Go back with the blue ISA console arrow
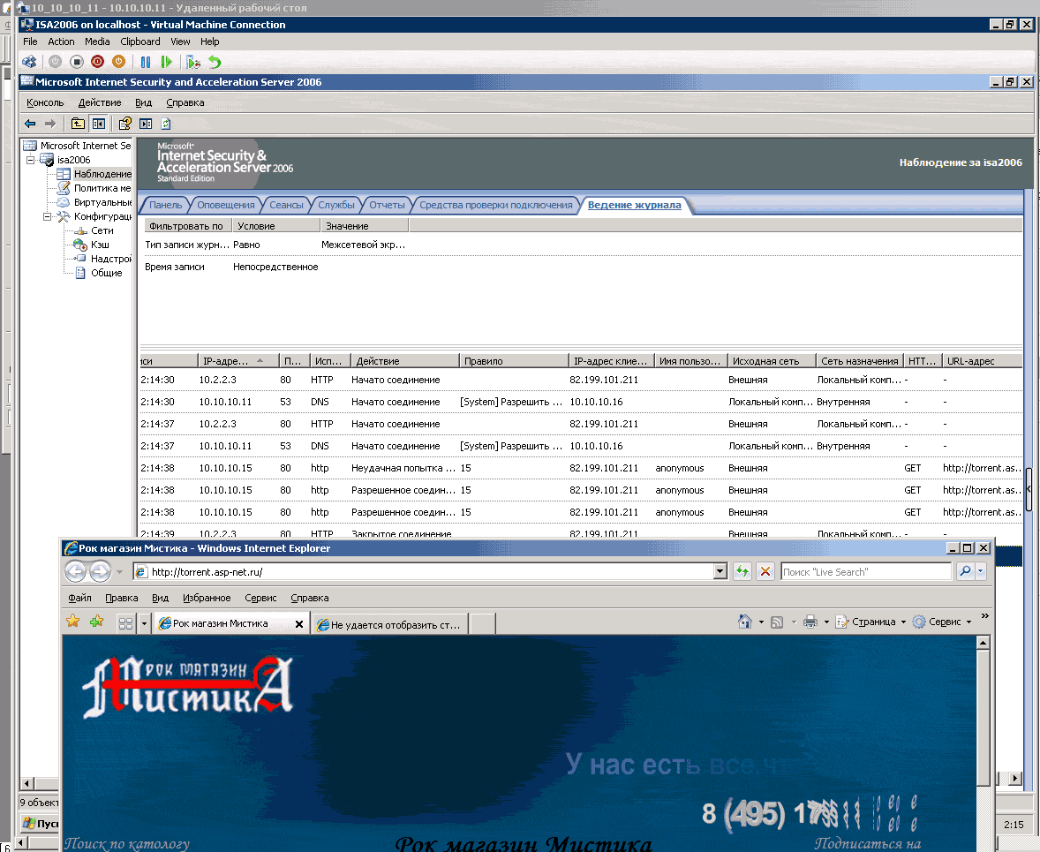 30,124
